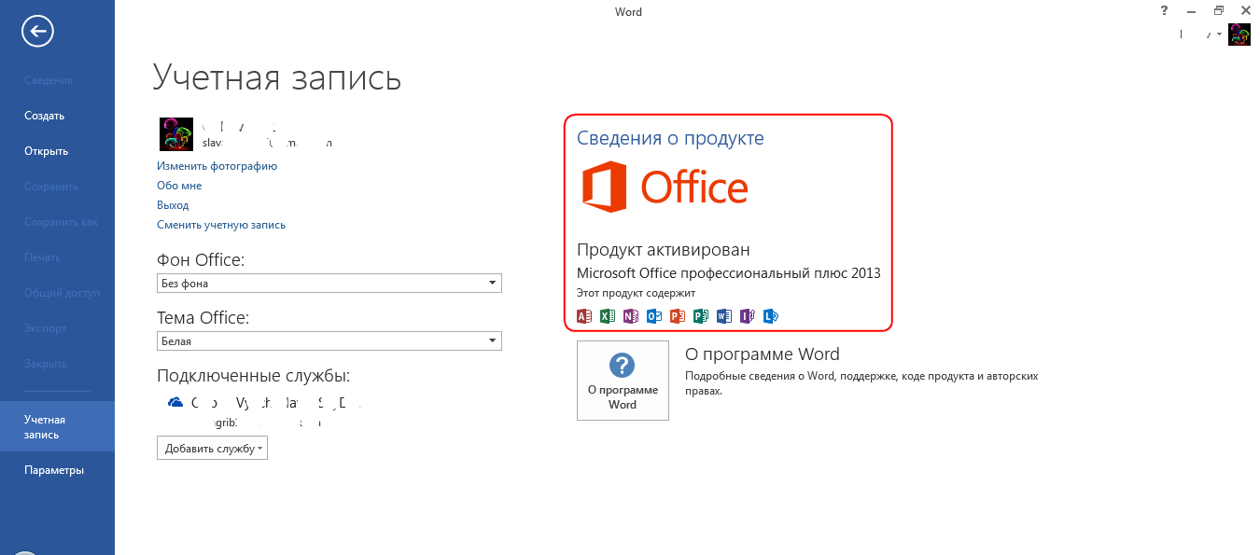Select Учетная запись in the sidebar
Screen dimensions: 1260x555
(57, 427)
